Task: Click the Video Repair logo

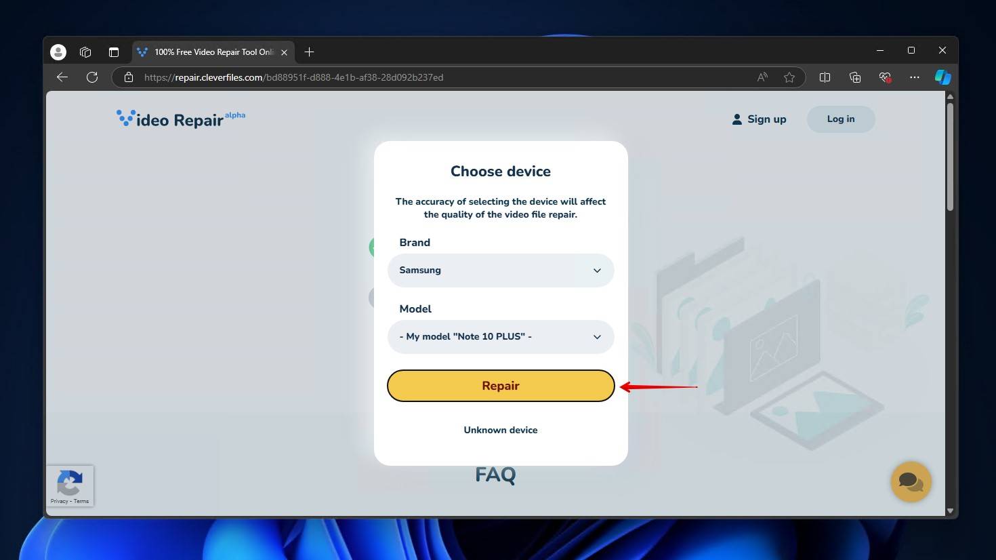Action: pos(181,119)
